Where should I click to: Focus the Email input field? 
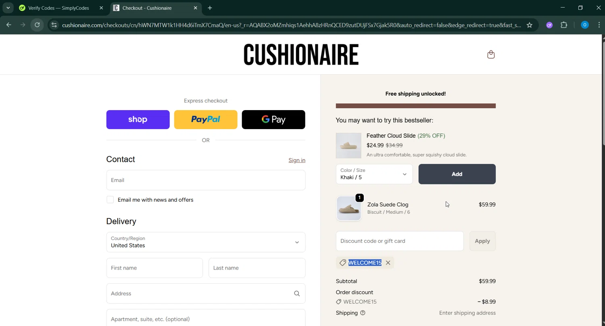coord(206,180)
